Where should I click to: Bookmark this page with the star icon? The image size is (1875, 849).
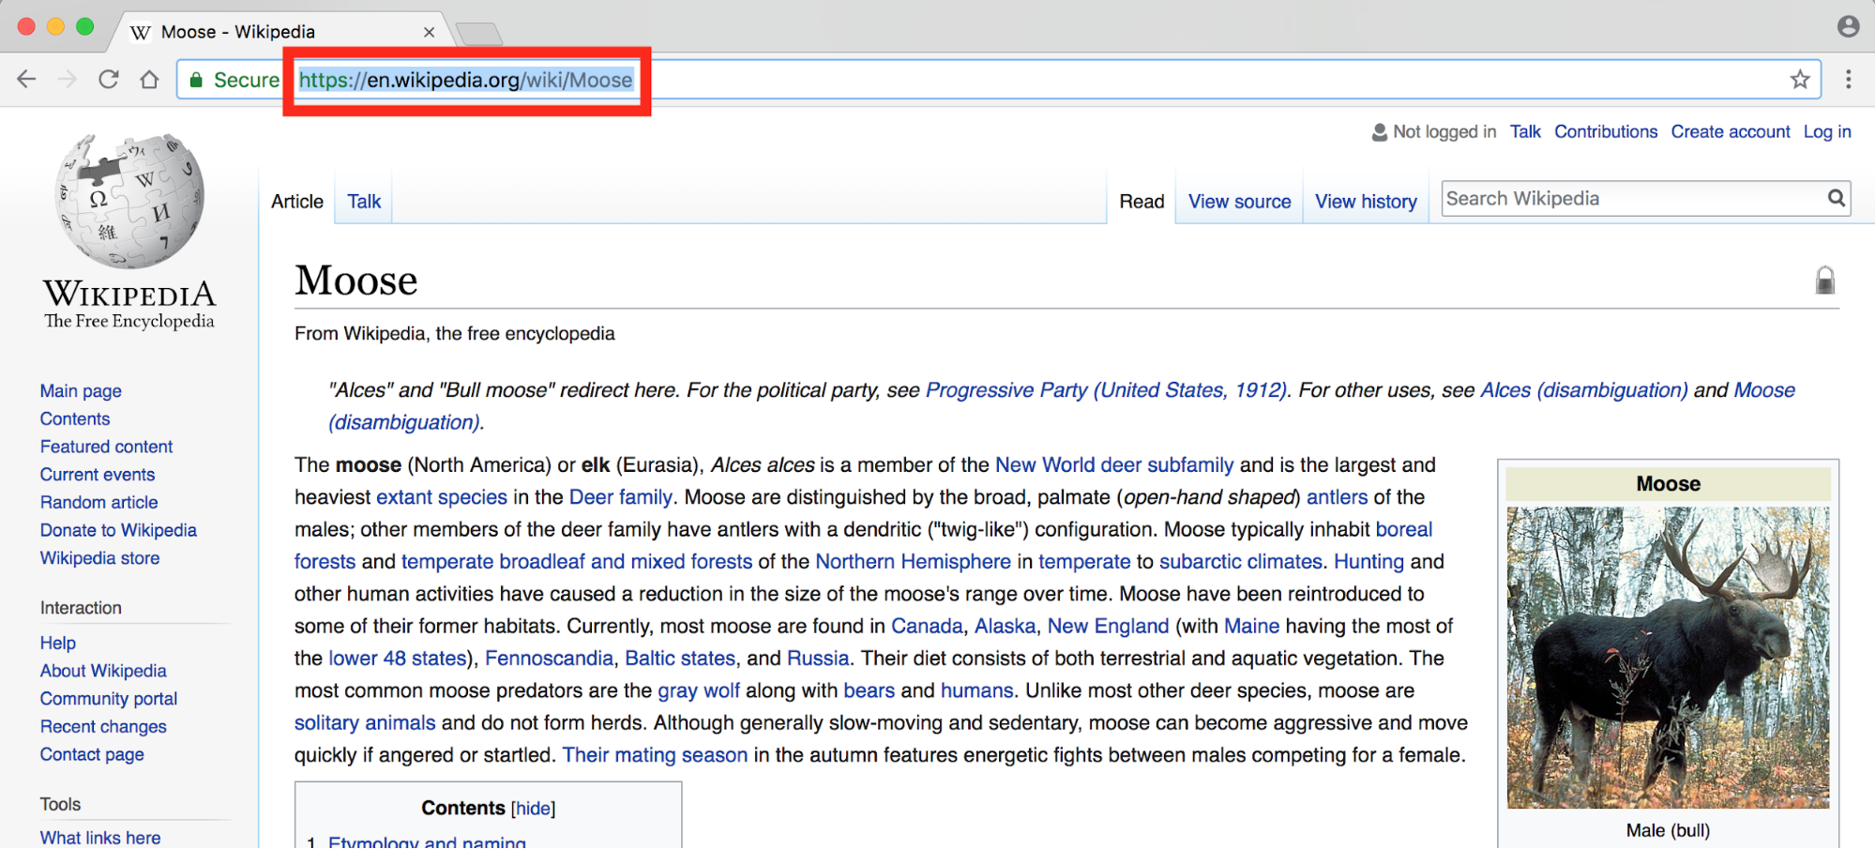point(1799,80)
